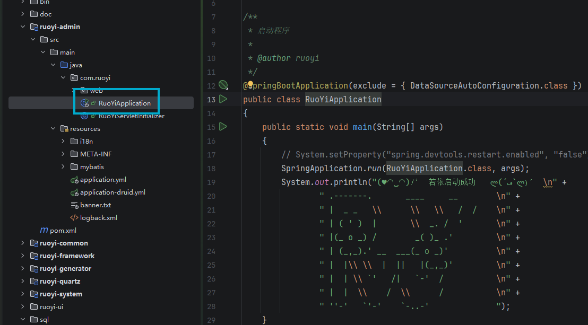Expand the ruoyi-common module

[23, 243]
